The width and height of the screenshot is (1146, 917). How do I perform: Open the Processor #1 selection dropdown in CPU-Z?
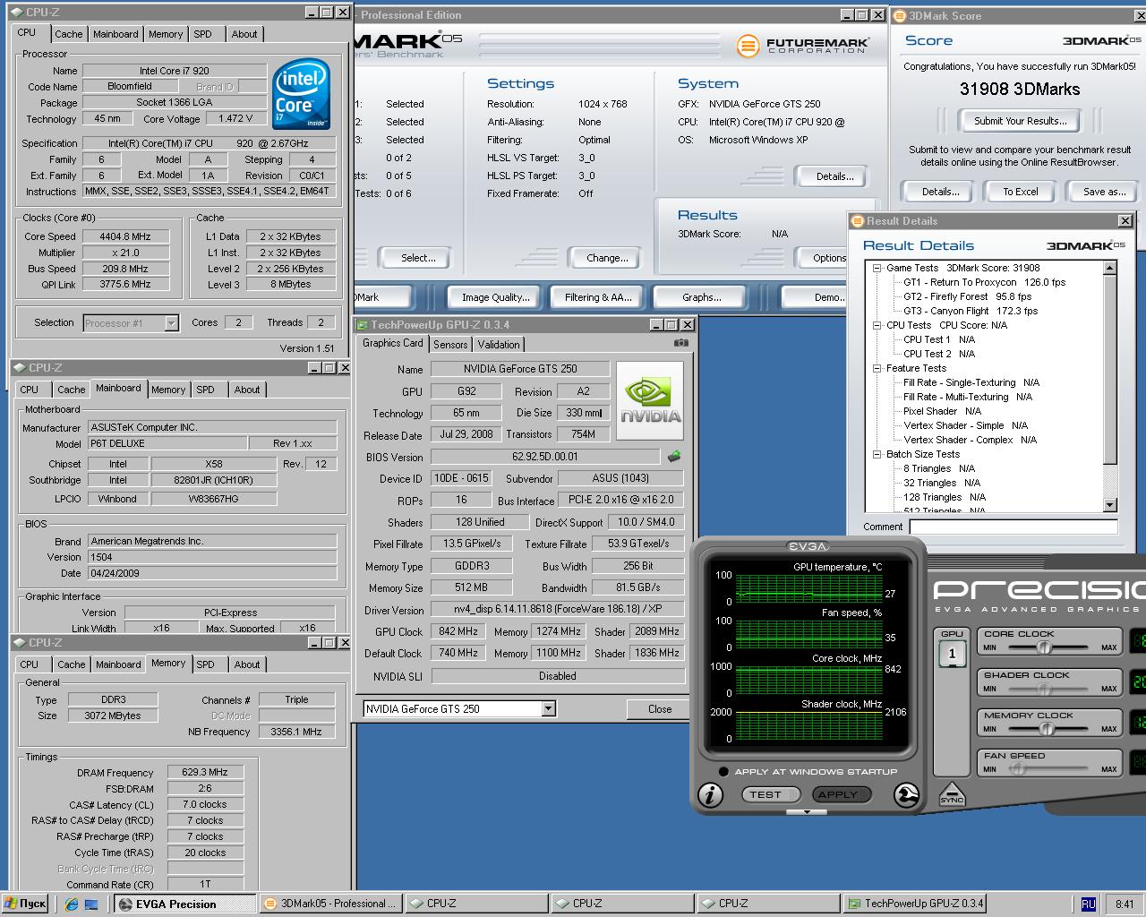[171, 323]
